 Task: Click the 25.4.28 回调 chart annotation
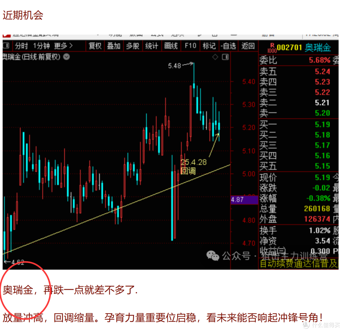[x=193, y=166]
